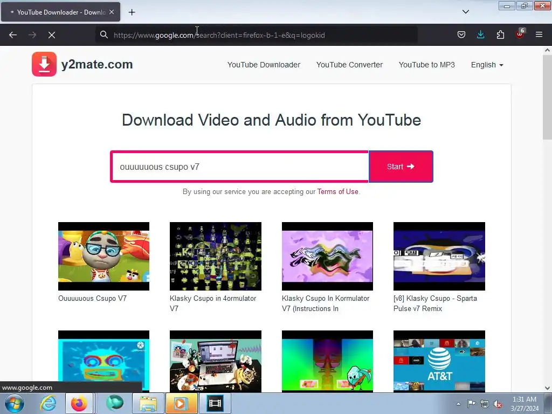The width and height of the screenshot is (552, 414).
Task: Open the Pocket save icon
Action: pos(461,34)
